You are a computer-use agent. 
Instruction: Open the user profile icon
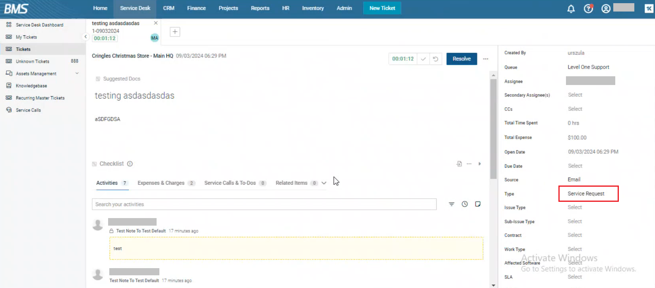[606, 9]
